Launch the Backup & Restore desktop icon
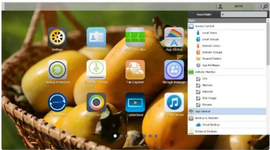Screen dimensions: 270x150 [57, 70]
